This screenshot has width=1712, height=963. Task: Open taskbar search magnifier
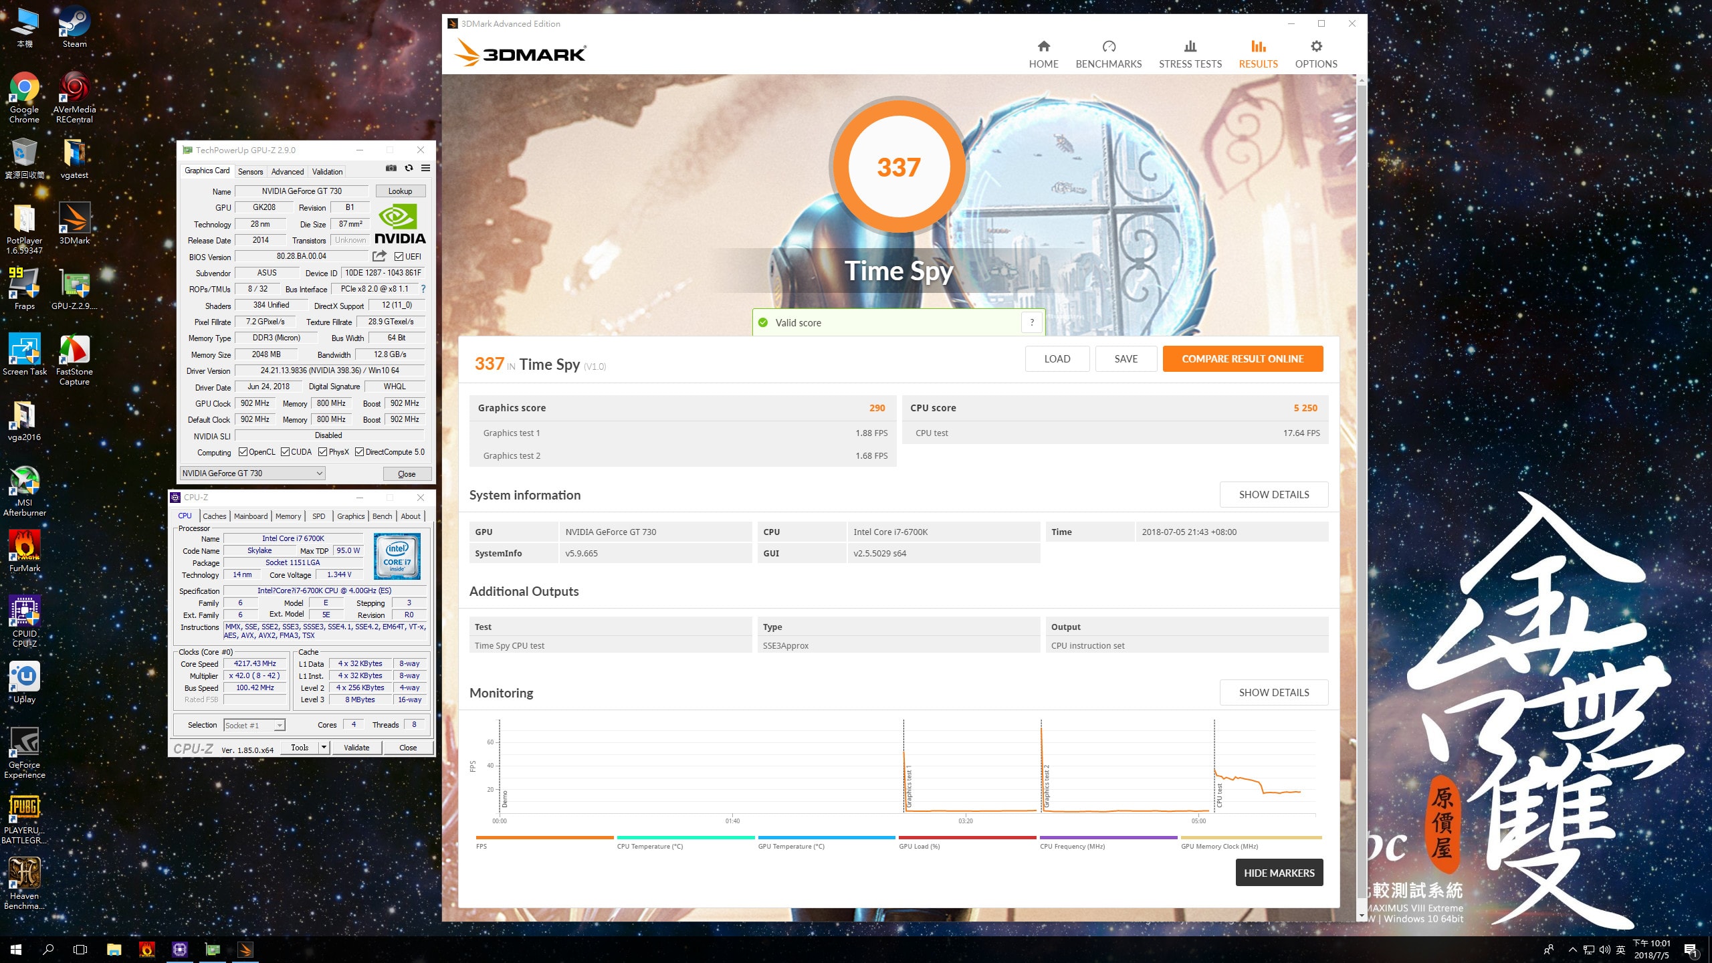tap(48, 949)
